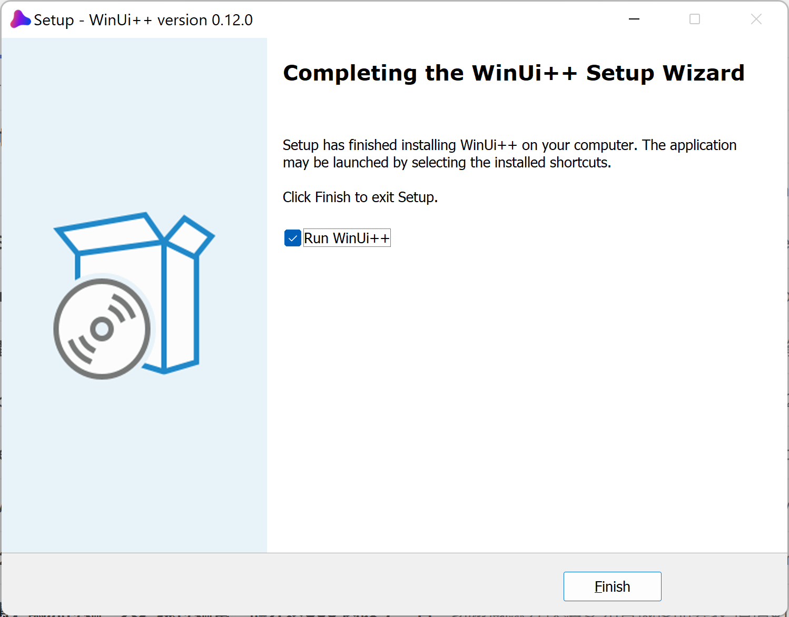Viewport: 789px width, 617px height.
Task: Click the blank white area below the checkbox
Action: coord(527,395)
